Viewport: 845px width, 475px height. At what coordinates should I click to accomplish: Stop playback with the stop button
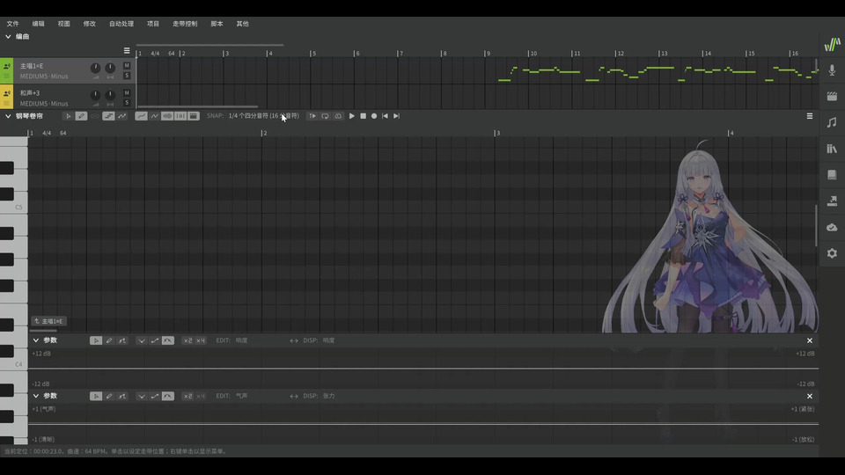[x=364, y=116]
